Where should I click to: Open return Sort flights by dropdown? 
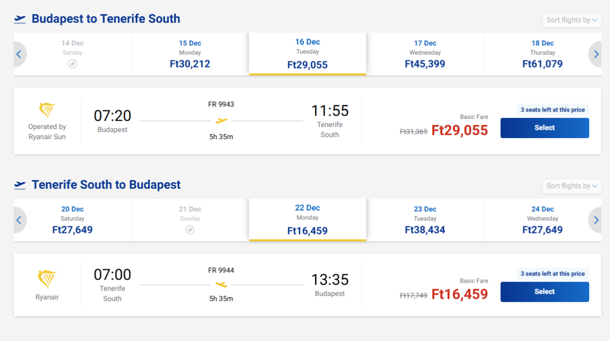(572, 186)
